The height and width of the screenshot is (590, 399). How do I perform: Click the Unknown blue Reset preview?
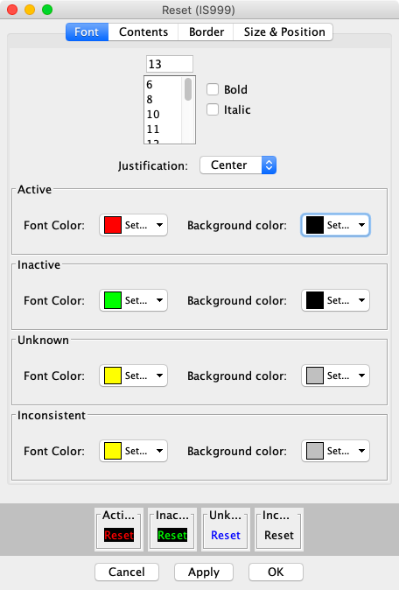226,535
